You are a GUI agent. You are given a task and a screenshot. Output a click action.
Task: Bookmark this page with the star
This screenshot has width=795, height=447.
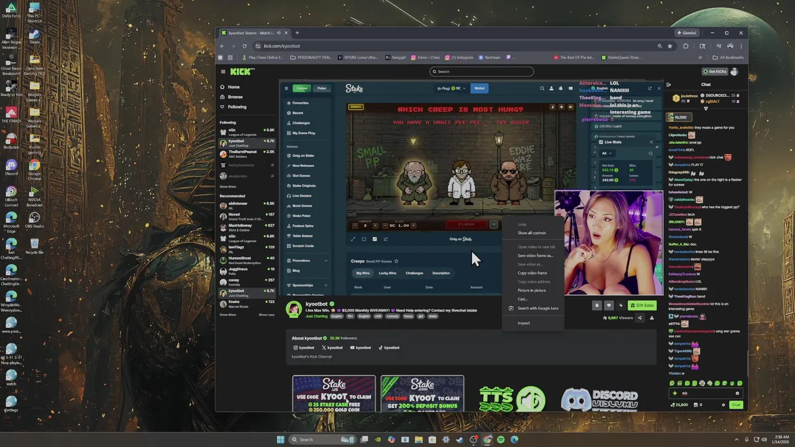click(x=670, y=46)
